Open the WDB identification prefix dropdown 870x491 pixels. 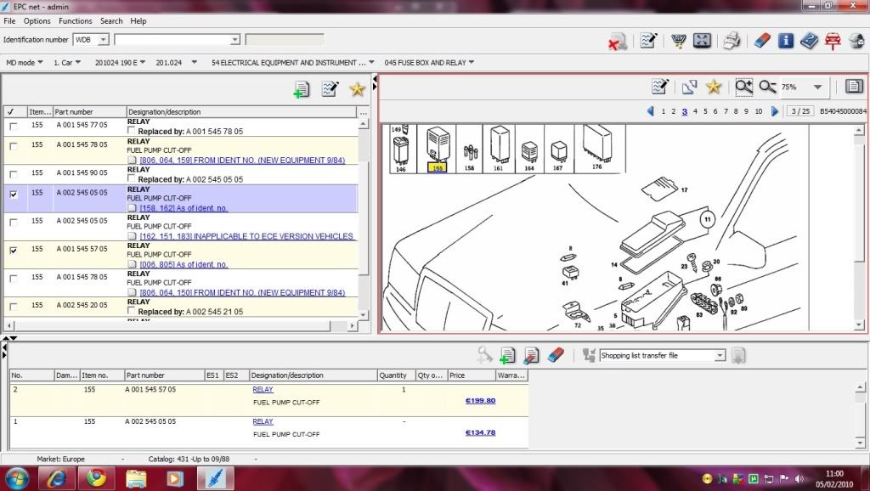pyautogui.click(x=103, y=40)
